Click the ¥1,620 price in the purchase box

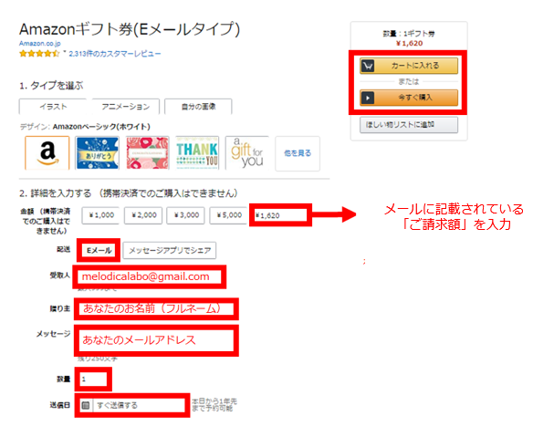click(409, 44)
